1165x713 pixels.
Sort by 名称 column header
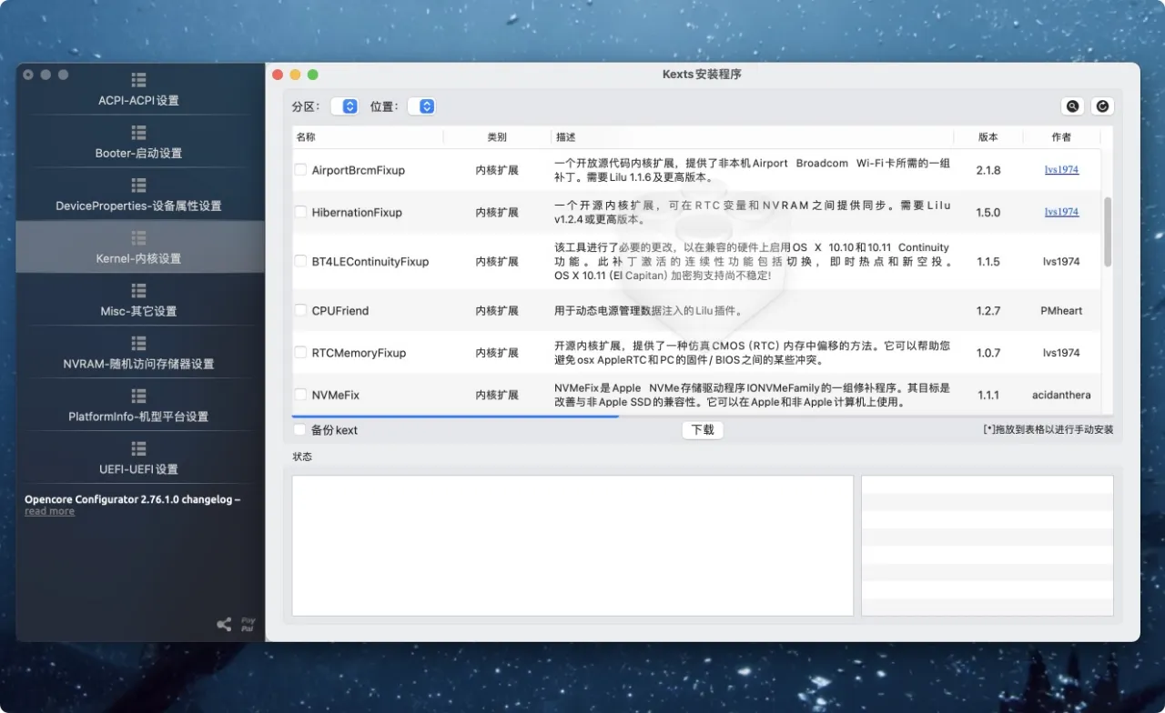coord(368,137)
